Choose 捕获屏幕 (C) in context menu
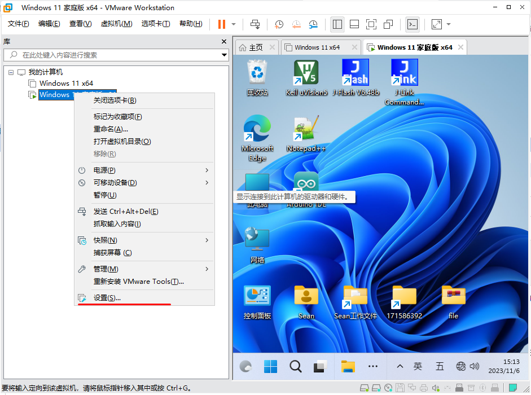This screenshot has width=531, height=395. pyautogui.click(x=144, y=253)
